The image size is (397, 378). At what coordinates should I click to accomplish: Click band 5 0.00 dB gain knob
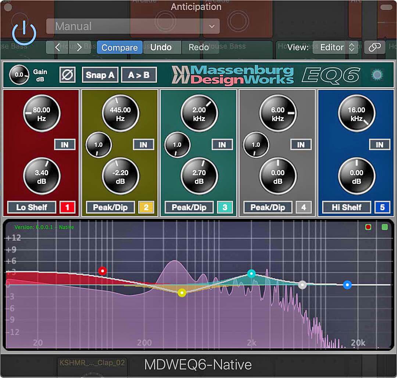pyautogui.click(x=357, y=176)
